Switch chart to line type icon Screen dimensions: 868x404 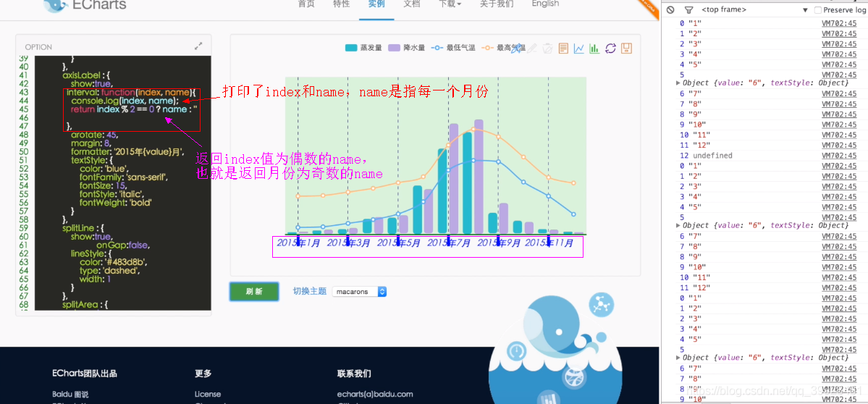579,49
